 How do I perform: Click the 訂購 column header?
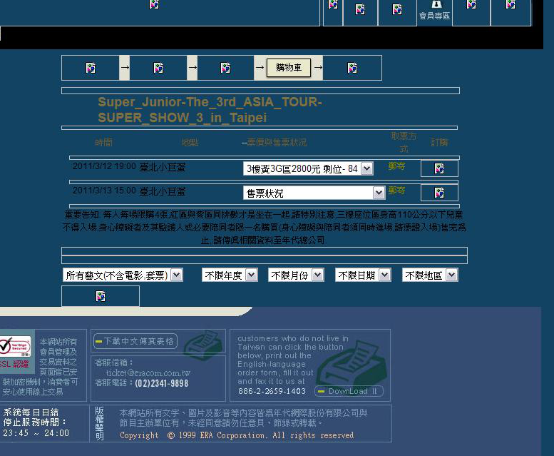439,143
